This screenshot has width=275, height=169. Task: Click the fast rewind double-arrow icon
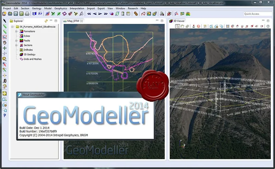(89, 14)
